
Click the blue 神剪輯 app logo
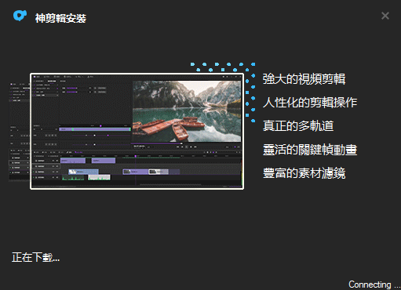coord(20,16)
